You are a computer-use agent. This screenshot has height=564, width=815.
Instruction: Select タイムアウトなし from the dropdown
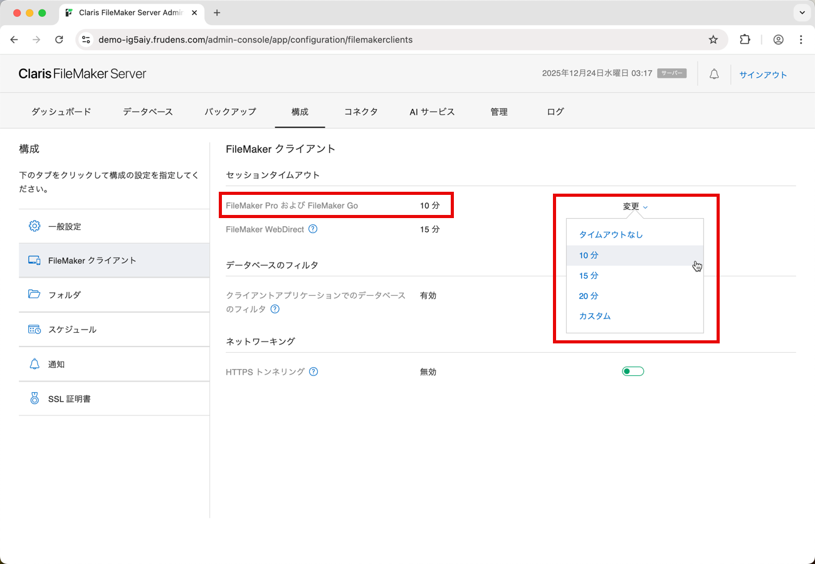pos(635,235)
